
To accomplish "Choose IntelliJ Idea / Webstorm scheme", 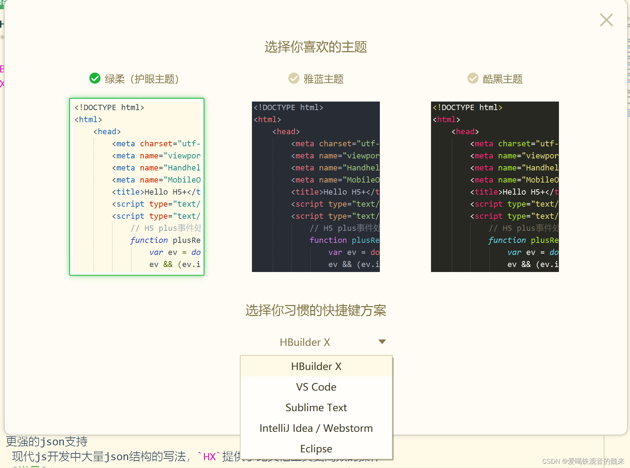I will 316,428.
